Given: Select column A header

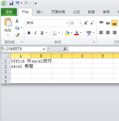Looking at the screenshot, I should pos(21,56).
